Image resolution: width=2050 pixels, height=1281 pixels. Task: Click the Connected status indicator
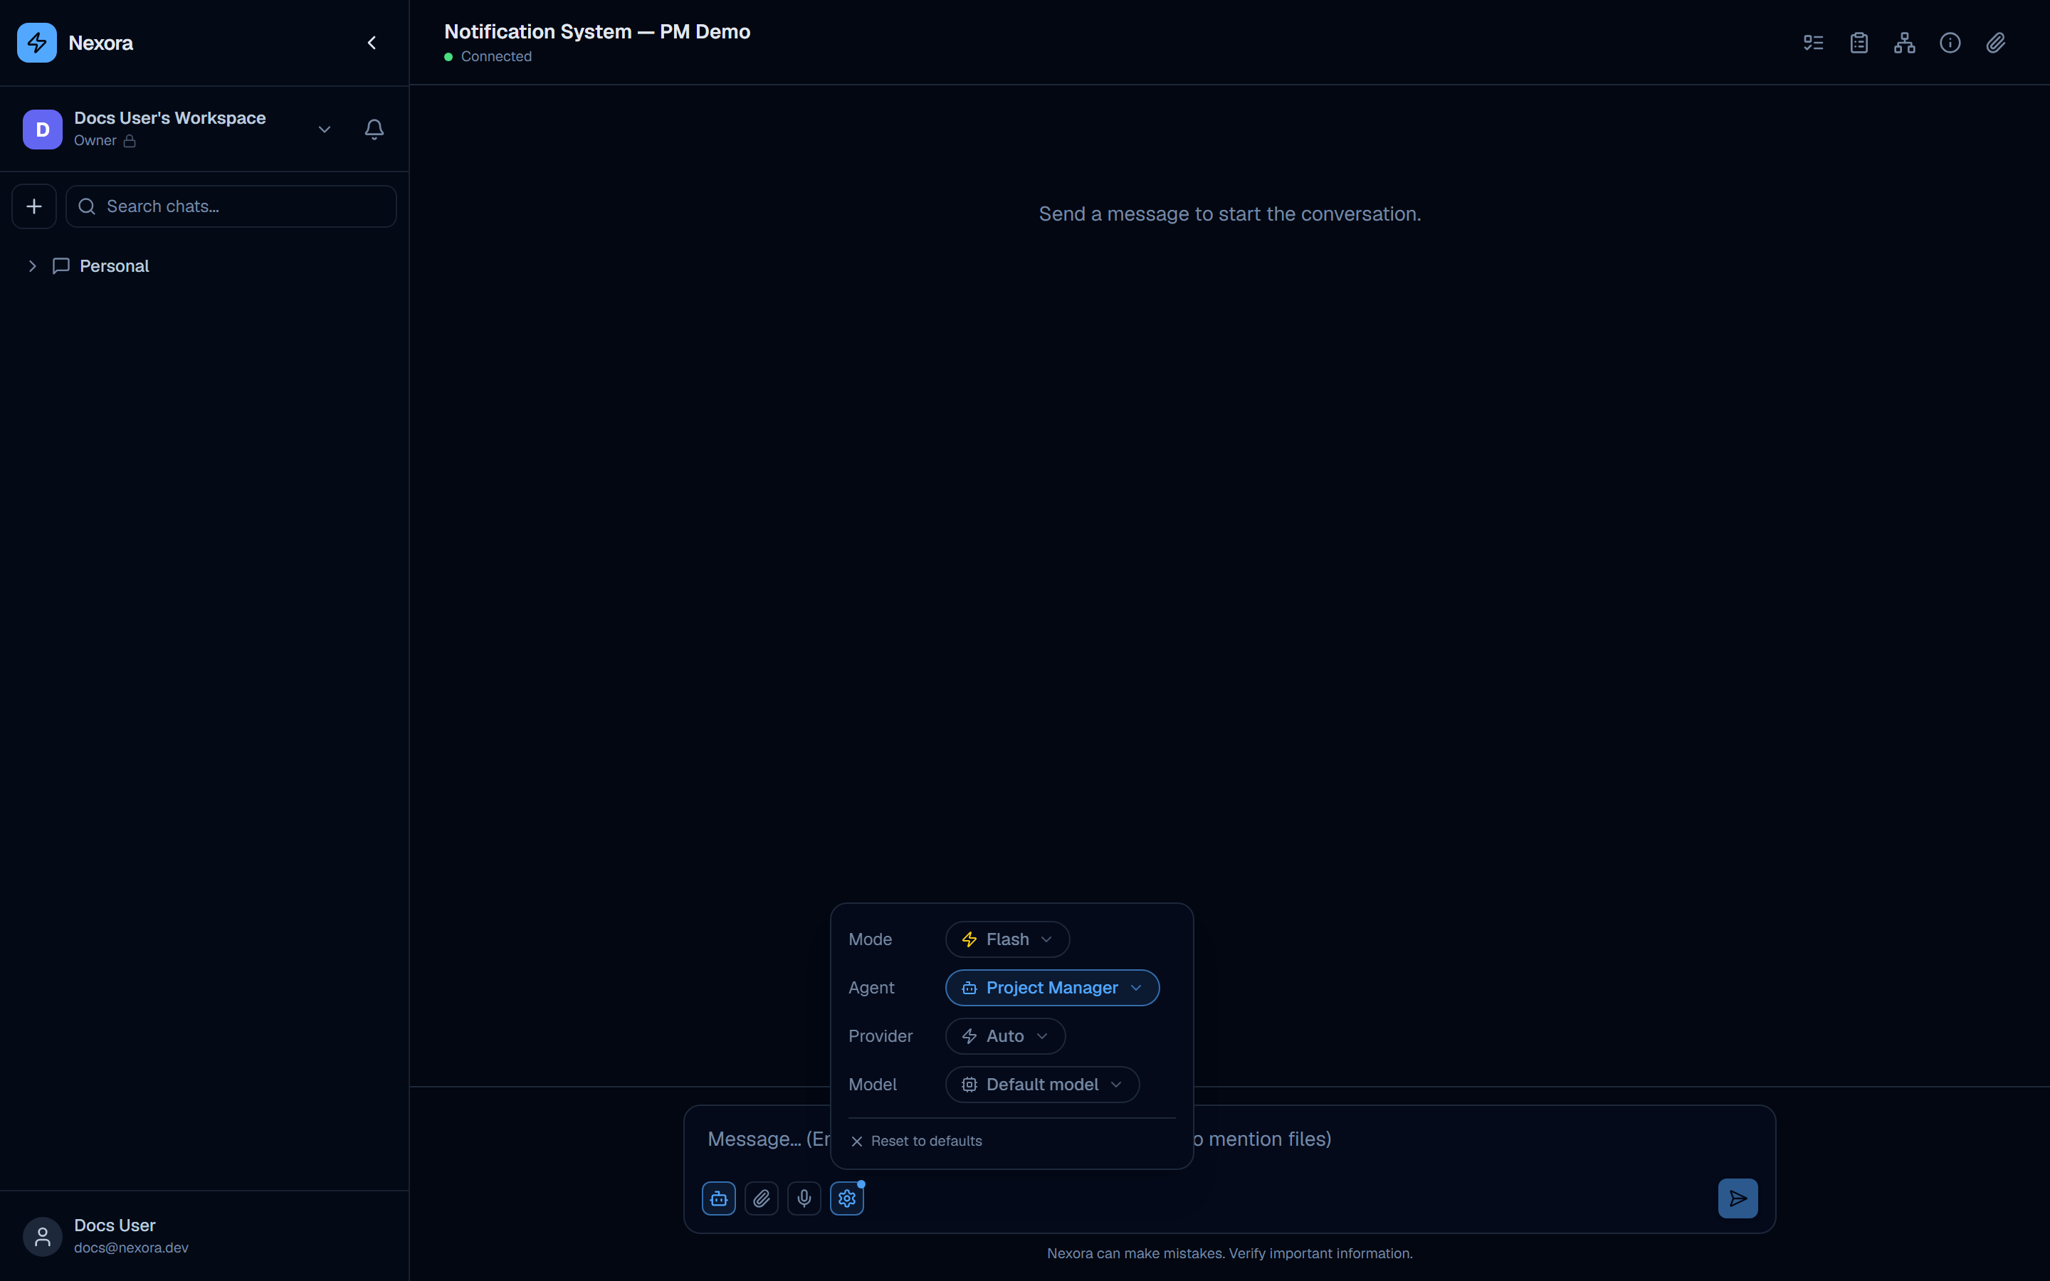[488, 56]
